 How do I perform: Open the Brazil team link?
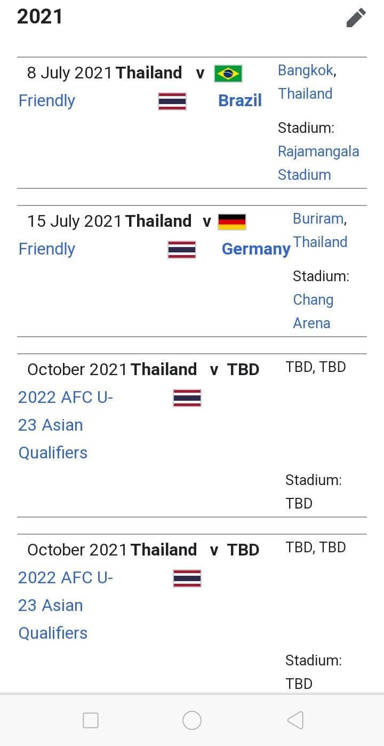240,100
